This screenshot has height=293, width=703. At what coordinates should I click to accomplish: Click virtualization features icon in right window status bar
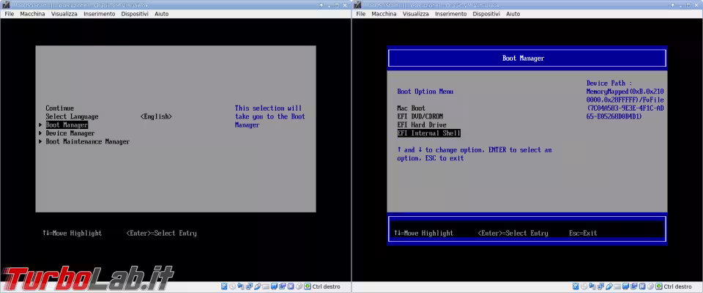[x=642, y=286]
